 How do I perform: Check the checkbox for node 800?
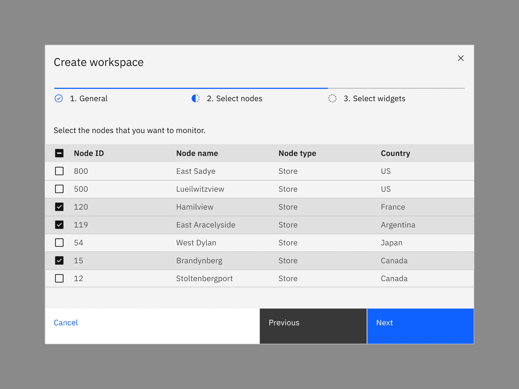click(59, 171)
